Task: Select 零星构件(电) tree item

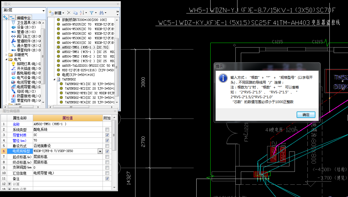Action: tap(26, 101)
